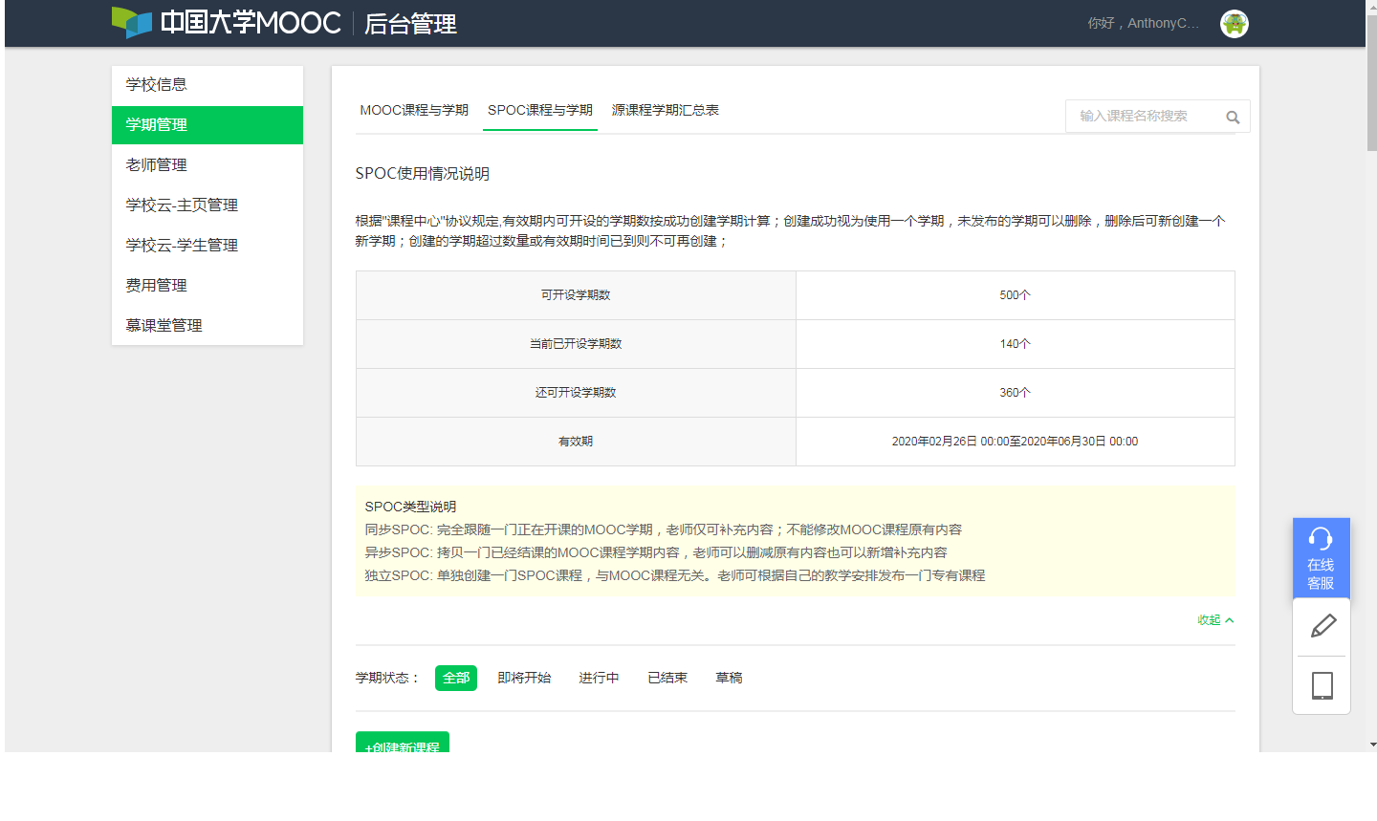The width and height of the screenshot is (1377, 821).
Task: Click the SPOC使用情况说明 heading
Action: (423, 174)
